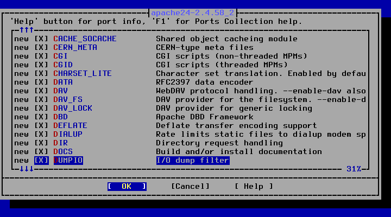Toggle the highlighted DUMPIO checkbox

pos(41,160)
